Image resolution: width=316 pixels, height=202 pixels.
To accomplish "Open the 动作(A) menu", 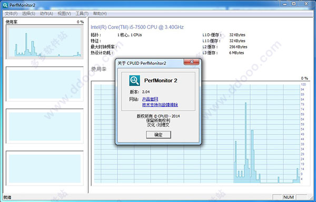I will [x=46, y=14].
